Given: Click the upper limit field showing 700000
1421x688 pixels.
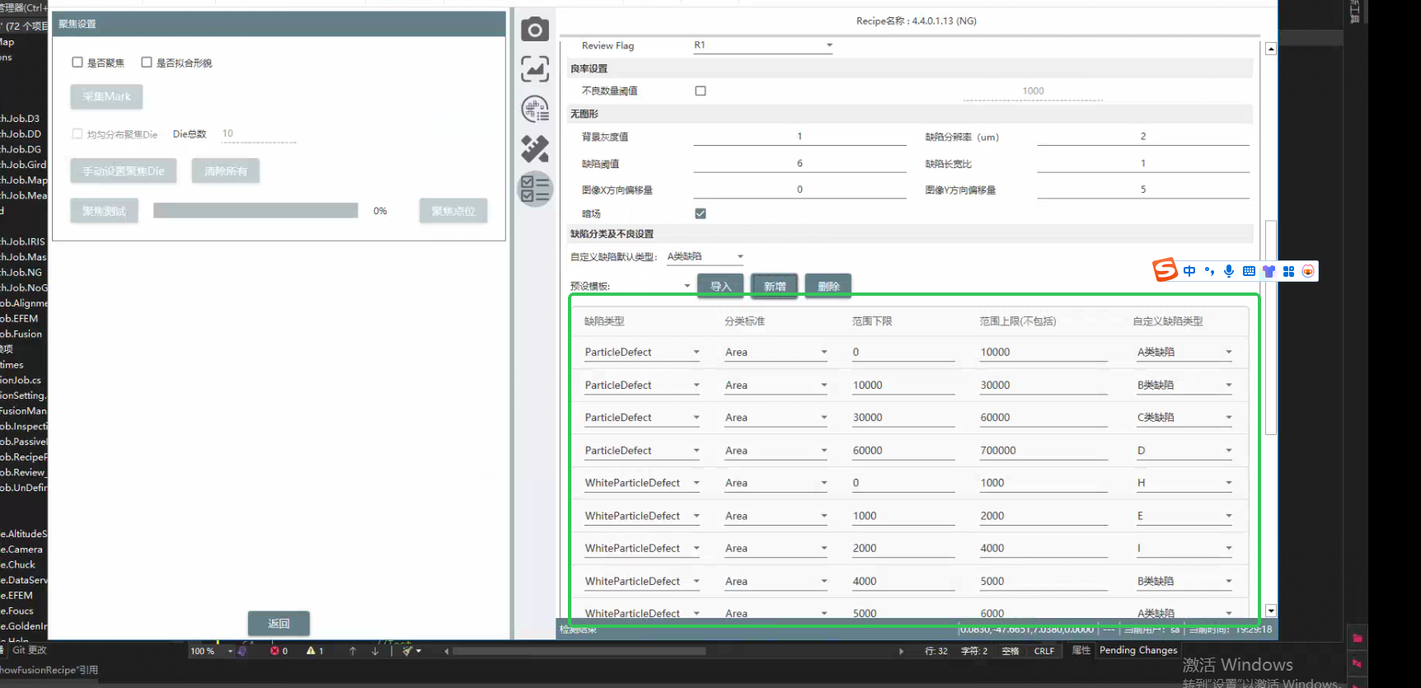Looking at the screenshot, I should click(x=1043, y=451).
